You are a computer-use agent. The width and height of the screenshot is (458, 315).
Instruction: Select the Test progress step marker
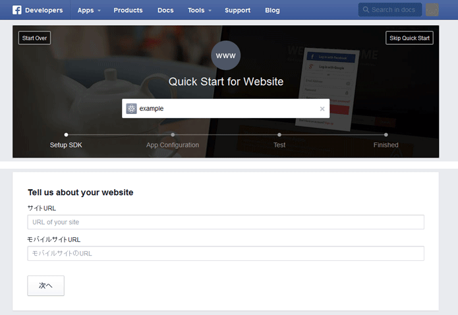click(279, 135)
